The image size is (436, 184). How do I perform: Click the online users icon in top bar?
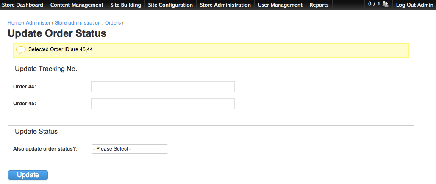tap(386, 4)
